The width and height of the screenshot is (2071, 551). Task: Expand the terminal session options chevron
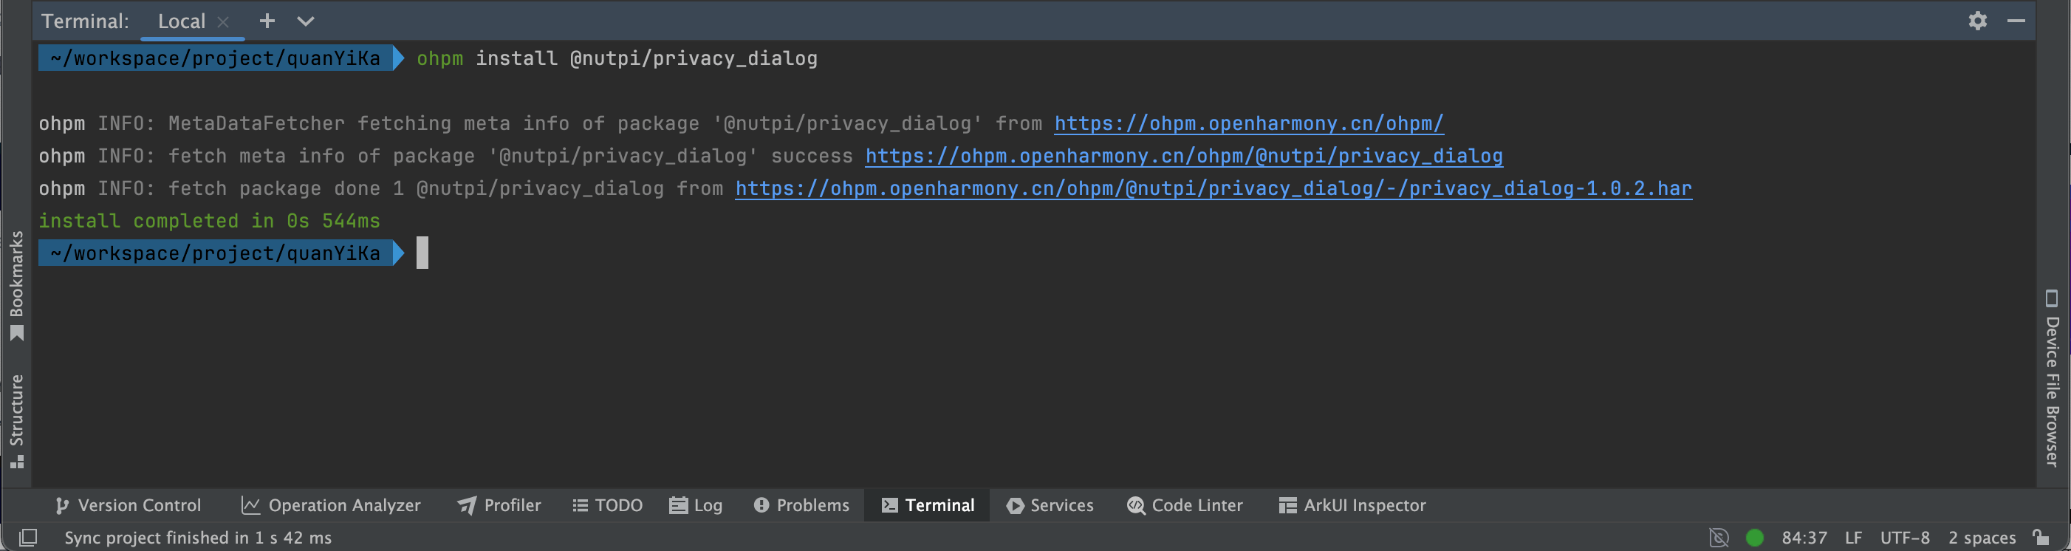pos(306,21)
